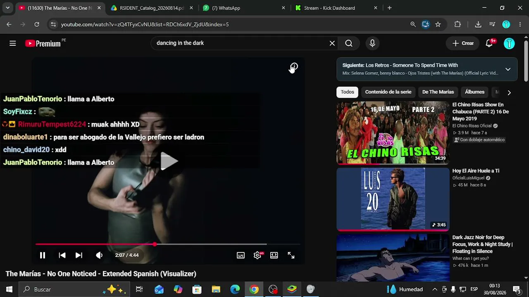
Task: Reload the current page
Action: [x=37, y=24]
